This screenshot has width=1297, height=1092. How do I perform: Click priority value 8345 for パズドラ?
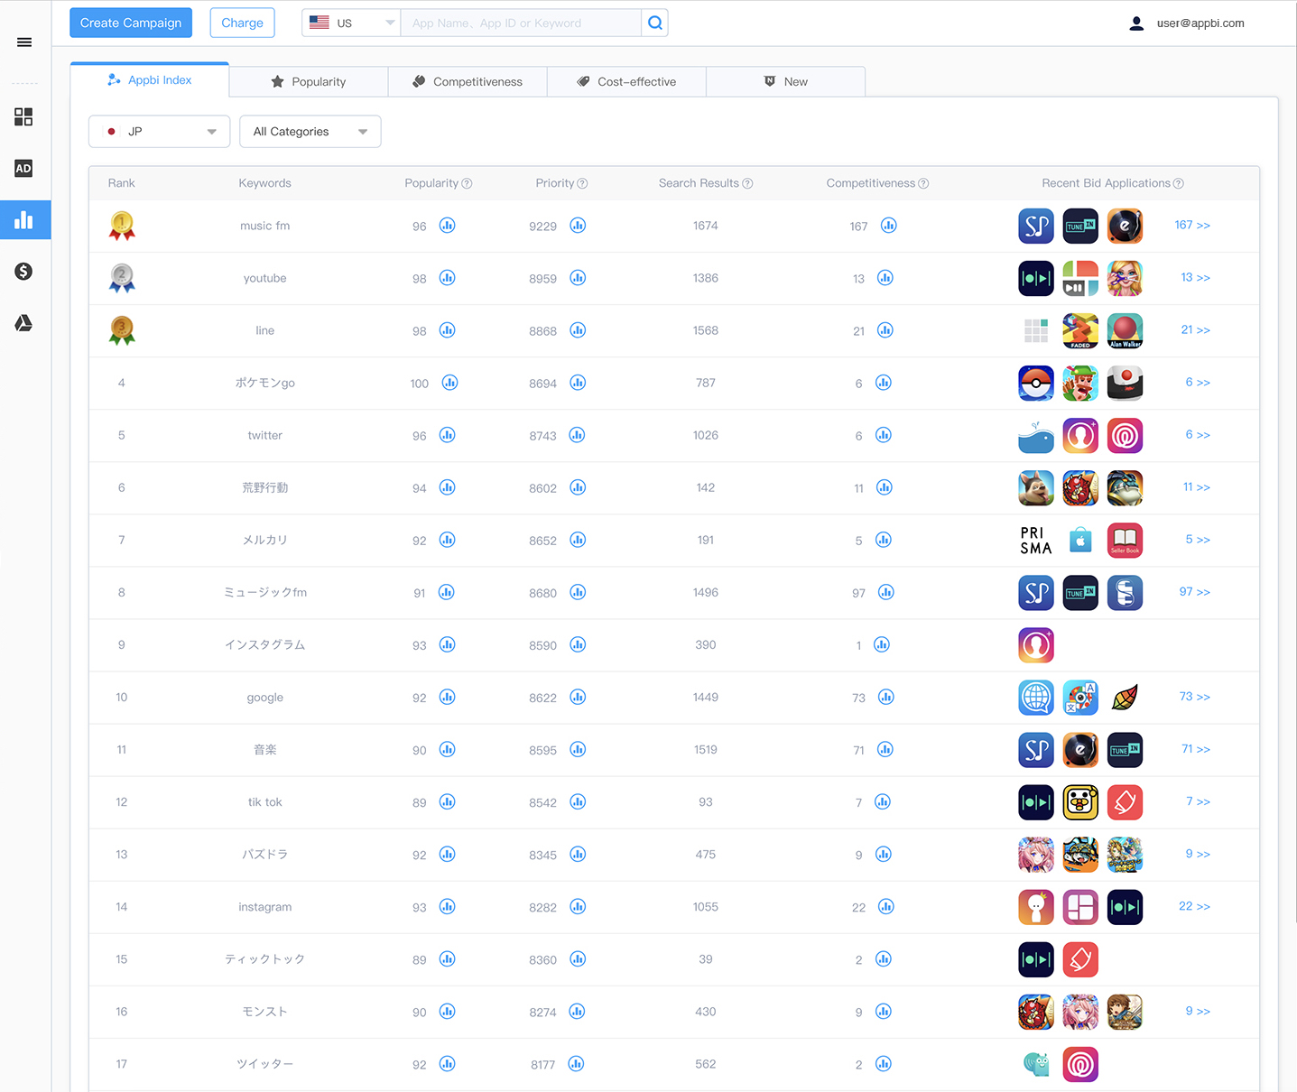click(543, 855)
